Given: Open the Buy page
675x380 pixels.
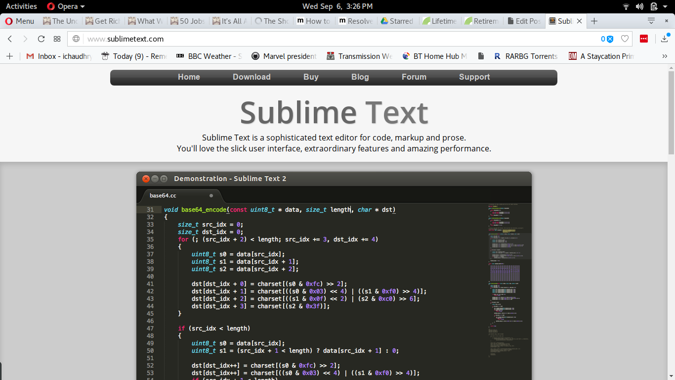Looking at the screenshot, I should [x=311, y=77].
